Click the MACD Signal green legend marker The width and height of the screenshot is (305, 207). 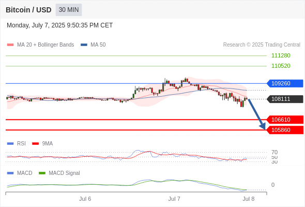(42, 173)
